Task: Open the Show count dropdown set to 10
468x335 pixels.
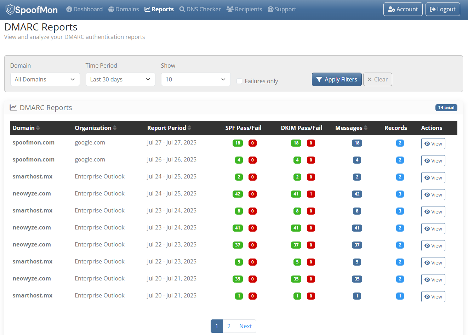Action: pos(196,79)
